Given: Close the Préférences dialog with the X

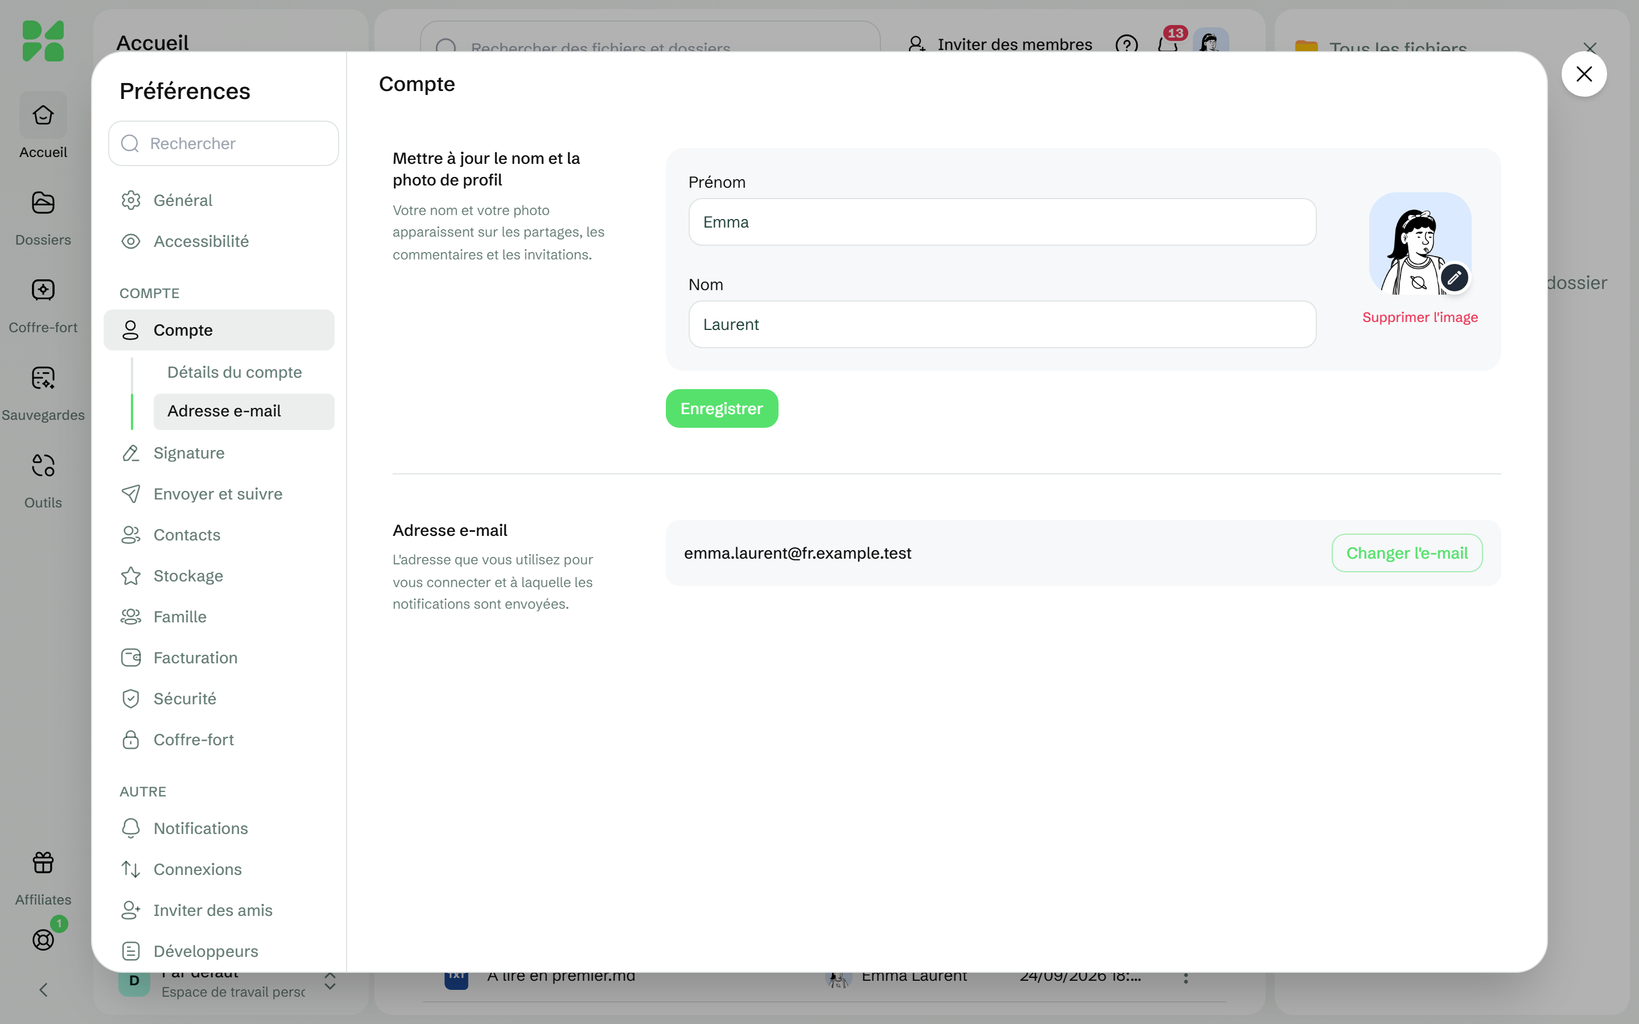Looking at the screenshot, I should (x=1583, y=74).
